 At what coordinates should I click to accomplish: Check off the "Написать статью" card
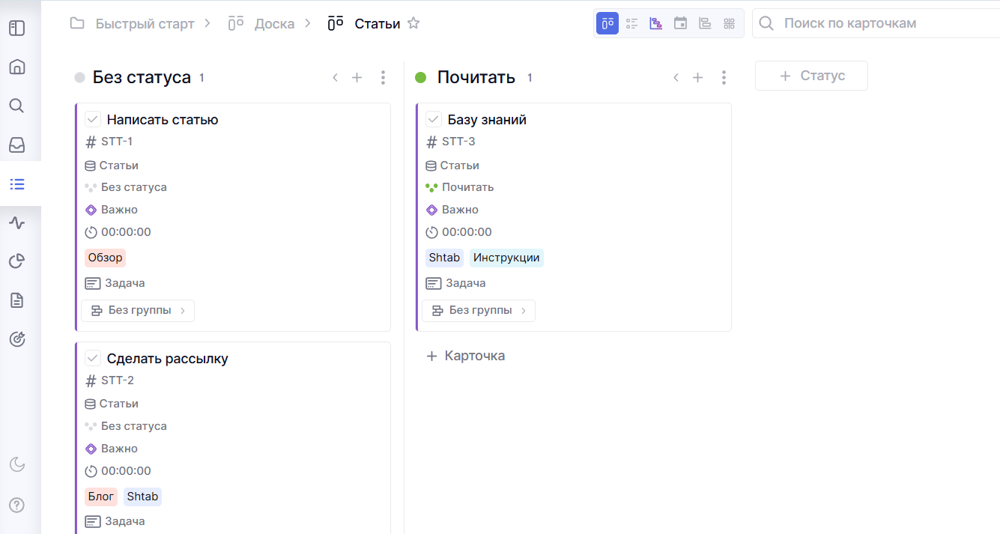(x=93, y=119)
